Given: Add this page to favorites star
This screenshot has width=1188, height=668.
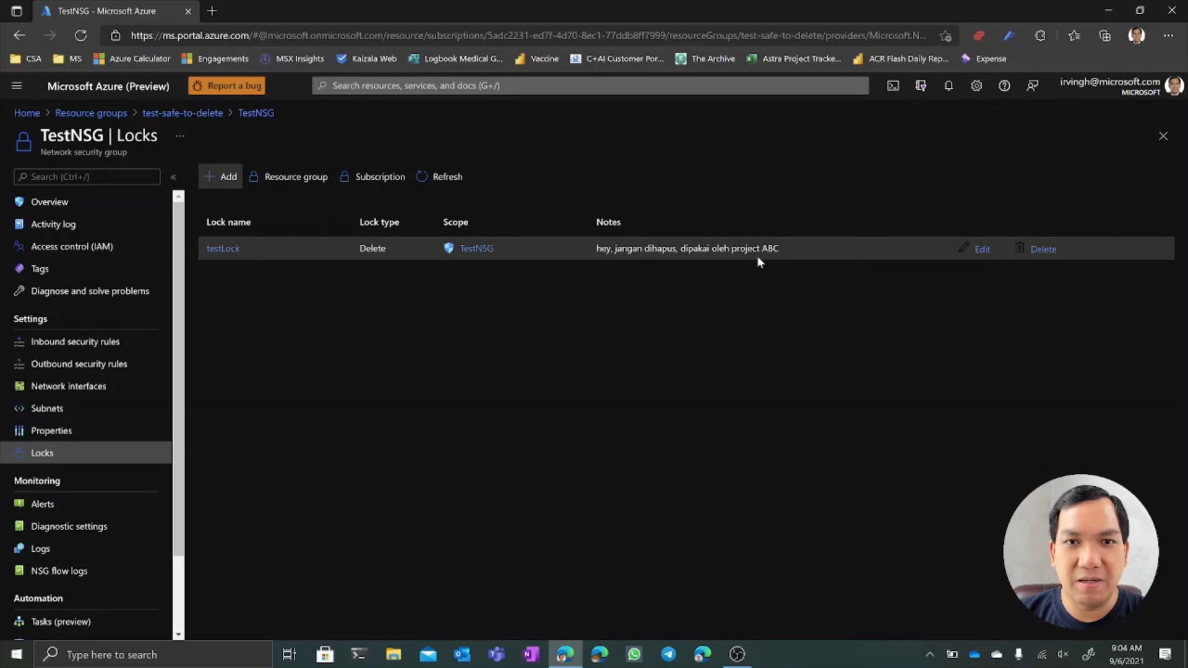Looking at the screenshot, I should click(945, 35).
